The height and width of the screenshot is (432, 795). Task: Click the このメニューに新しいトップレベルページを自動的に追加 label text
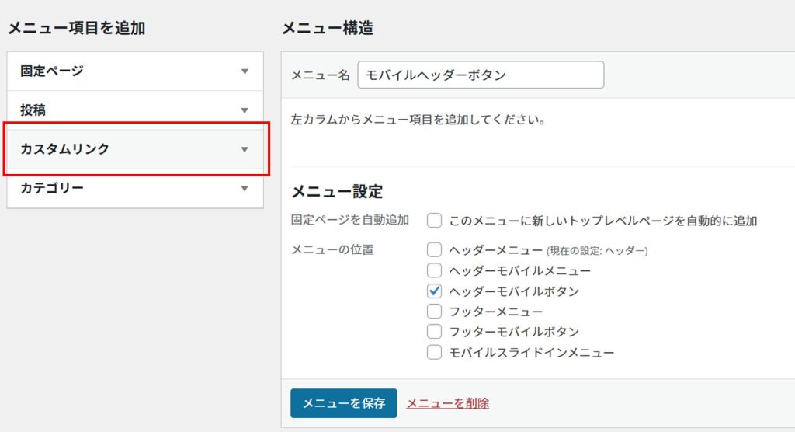tap(603, 221)
